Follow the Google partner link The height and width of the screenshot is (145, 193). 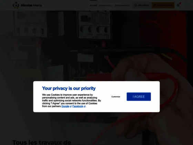65,106
